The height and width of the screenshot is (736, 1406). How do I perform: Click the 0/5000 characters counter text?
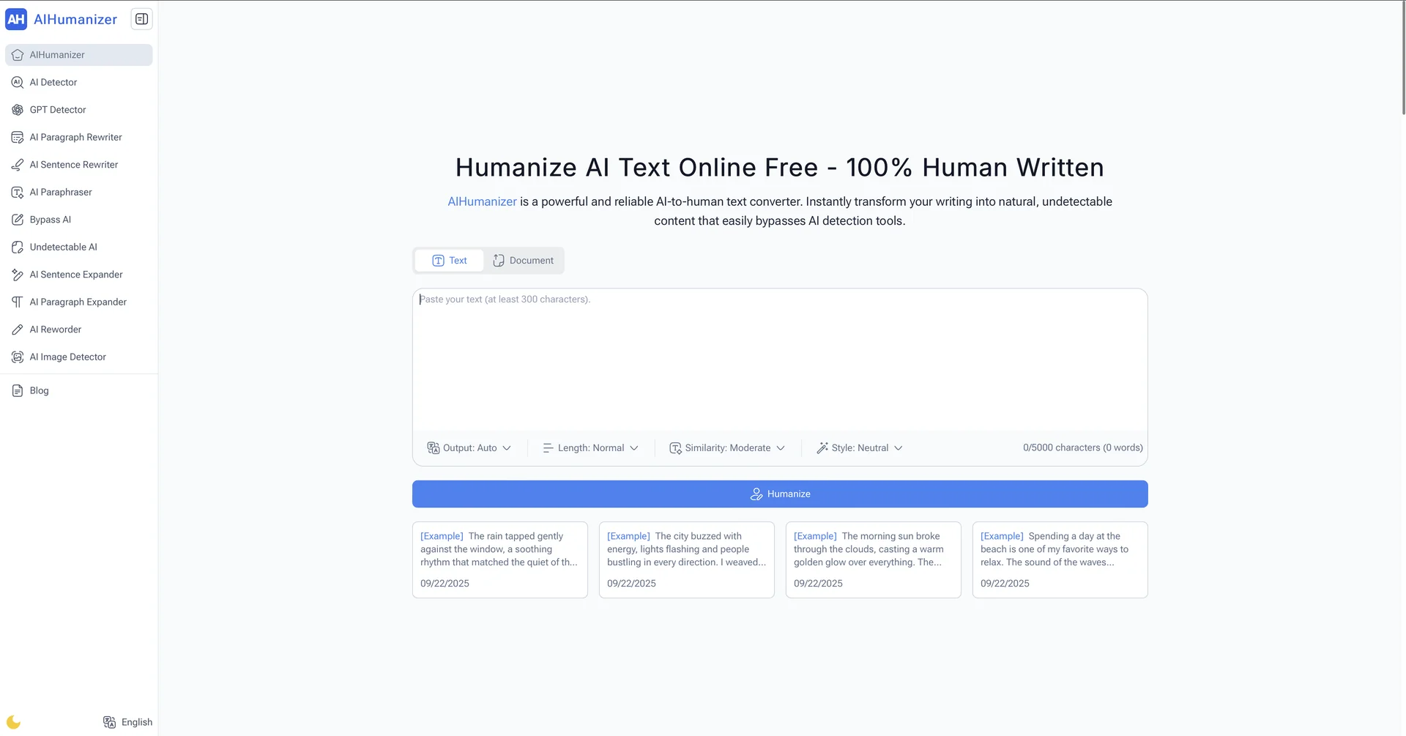click(1083, 447)
